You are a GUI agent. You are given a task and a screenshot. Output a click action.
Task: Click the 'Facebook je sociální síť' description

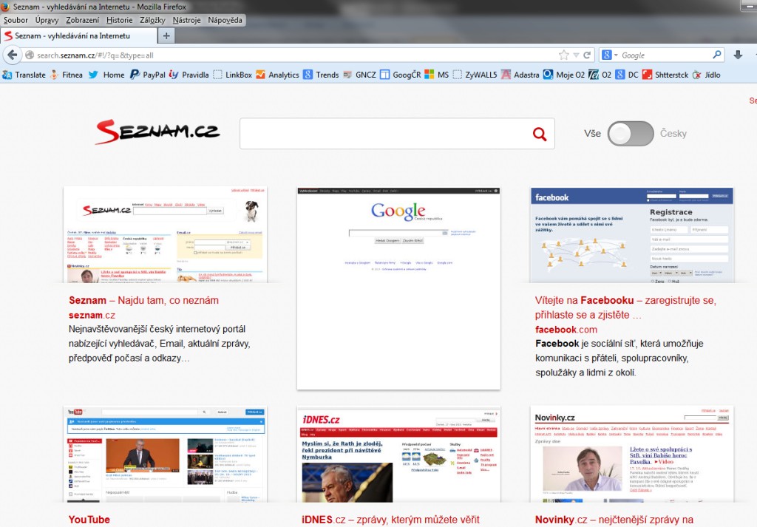tap(619, 358)
